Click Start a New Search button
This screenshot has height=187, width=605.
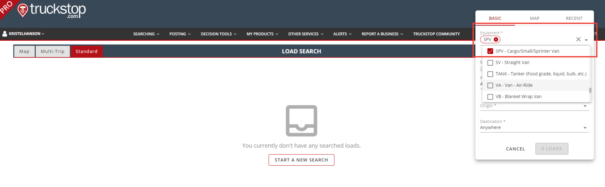click(301, 160)
